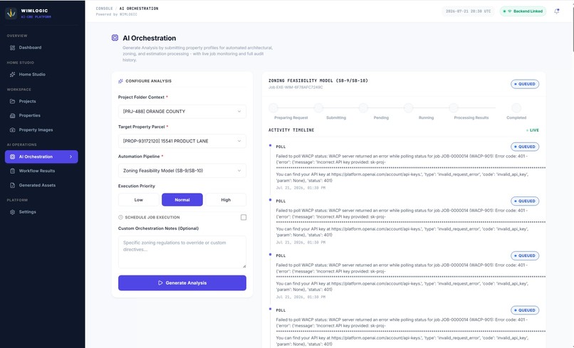Click the wifi icon in Backend Linked badge
The image size is (574, 348).
tap(510, 11)
